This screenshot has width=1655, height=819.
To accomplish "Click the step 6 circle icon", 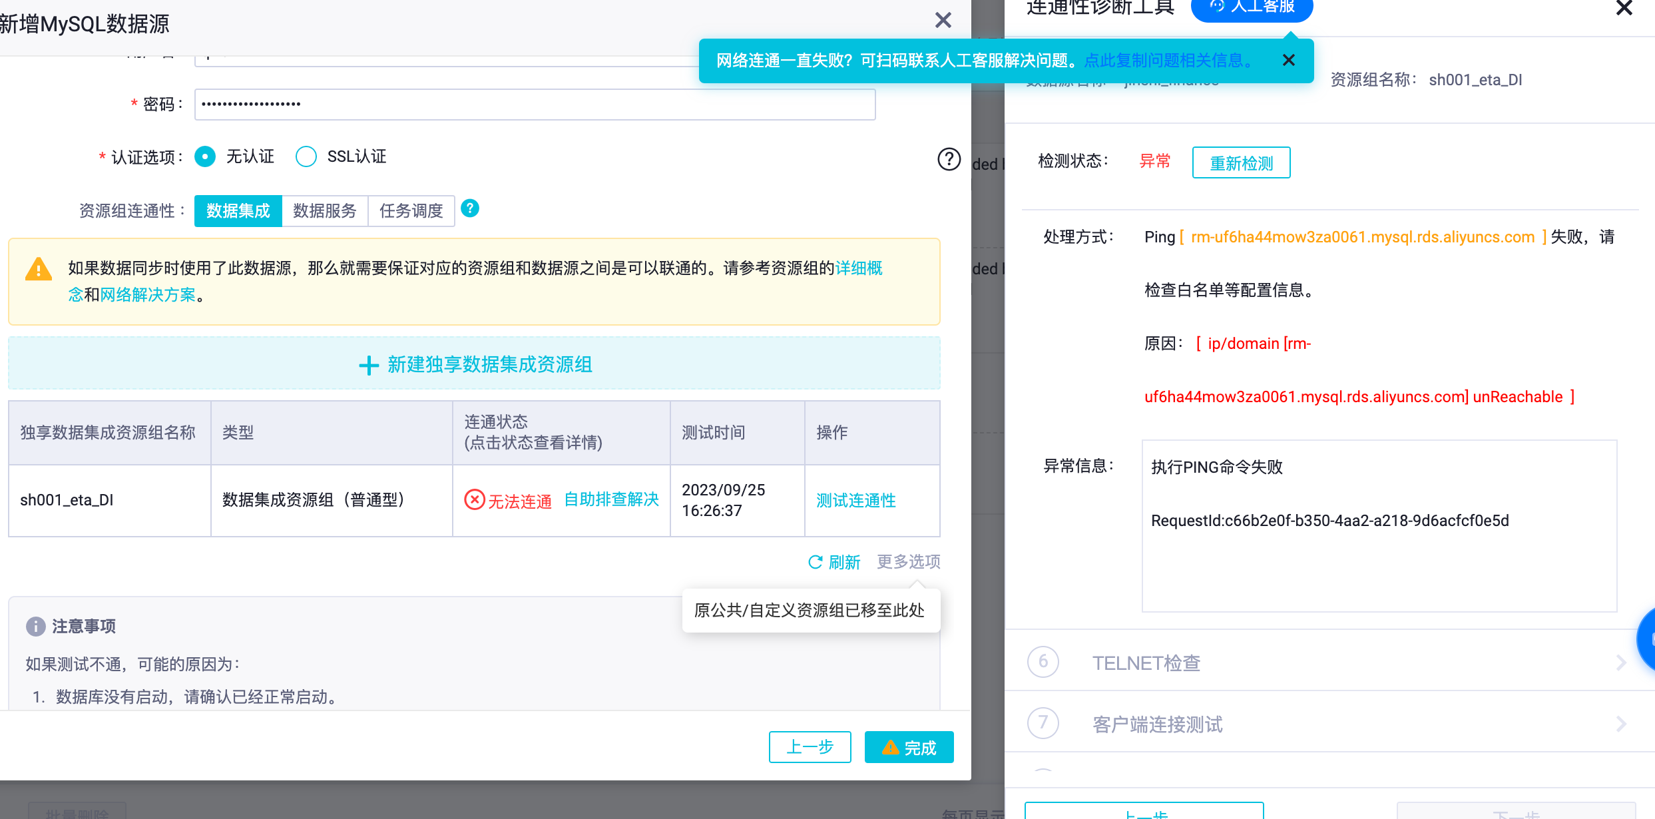I will point(1043,662).
